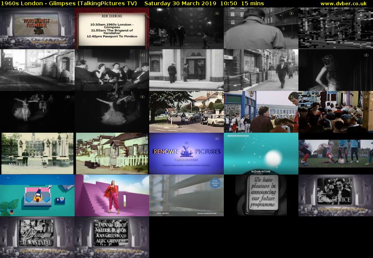
Task: Click the '15 mins' duration text
Action: tap(253, 3)
